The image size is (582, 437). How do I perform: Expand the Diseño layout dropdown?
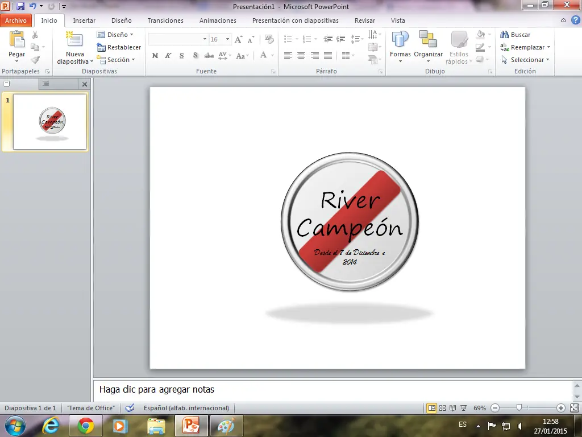click(x=115, y=35)
